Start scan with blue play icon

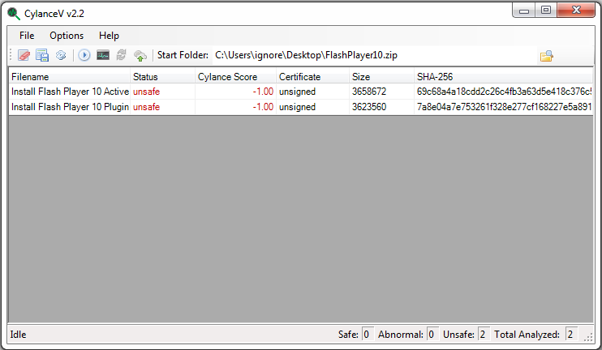(84, 55)
